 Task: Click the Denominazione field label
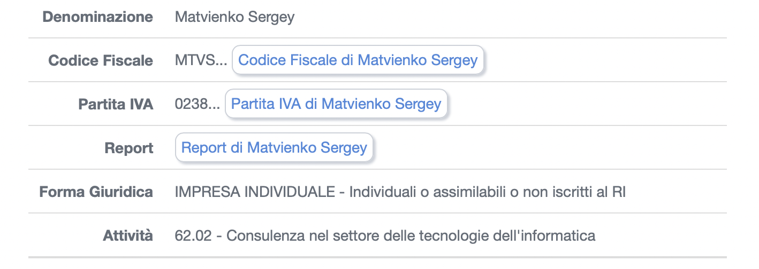[x=97, y=17]
